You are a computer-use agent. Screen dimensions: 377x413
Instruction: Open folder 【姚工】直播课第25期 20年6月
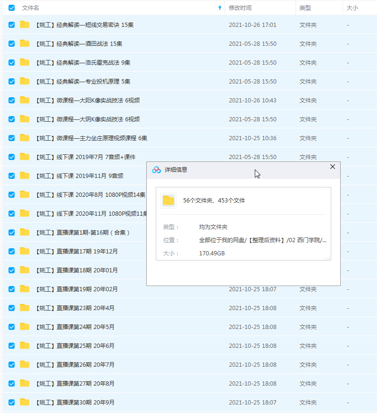pos(75,346)
